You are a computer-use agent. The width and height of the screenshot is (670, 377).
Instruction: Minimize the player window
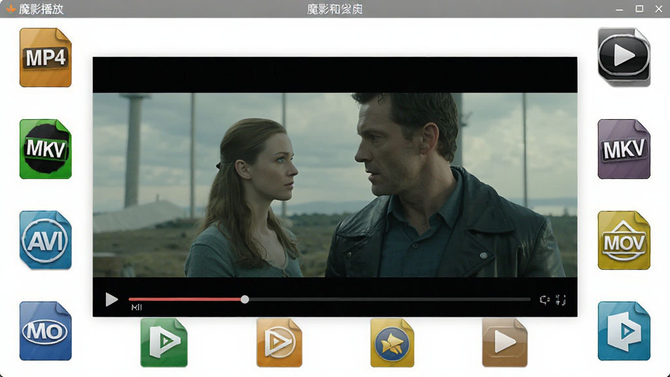pyautogui.click(x=619, y=9)
